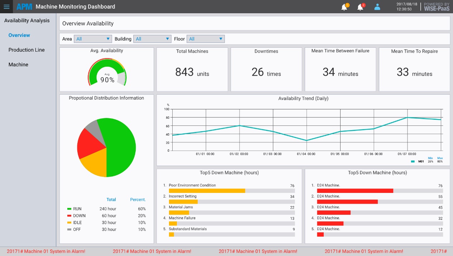
Task: Select Availability Analysis in sidebar
Action: coord(27,20)
